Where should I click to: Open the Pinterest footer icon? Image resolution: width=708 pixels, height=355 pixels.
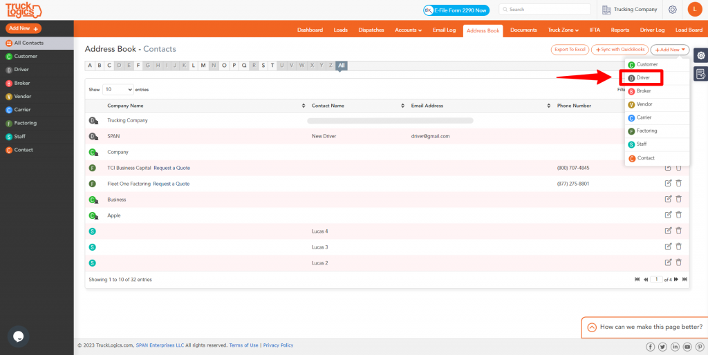700,347
